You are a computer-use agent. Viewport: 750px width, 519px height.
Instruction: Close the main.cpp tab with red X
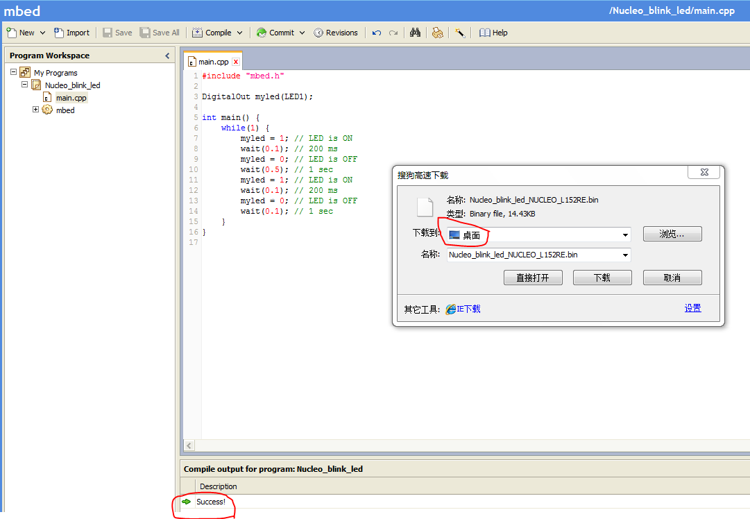(x=236, y=62)
